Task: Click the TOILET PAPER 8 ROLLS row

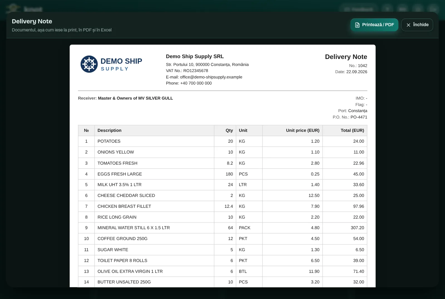Action: tap(222, 261)
